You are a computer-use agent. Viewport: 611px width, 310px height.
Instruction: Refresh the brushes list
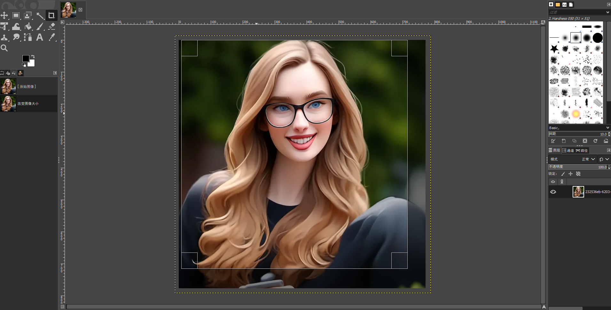pos(595,141)
